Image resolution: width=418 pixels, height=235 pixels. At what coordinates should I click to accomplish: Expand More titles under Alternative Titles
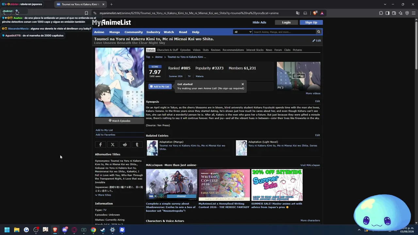103,195
